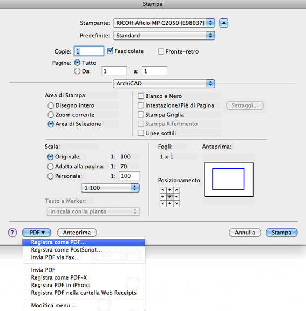The width and height of the screenshot is (306, 311).
Task: Open the Predefinite Standard dropdown
Action: pyautogui.click(x=164, y=36)
